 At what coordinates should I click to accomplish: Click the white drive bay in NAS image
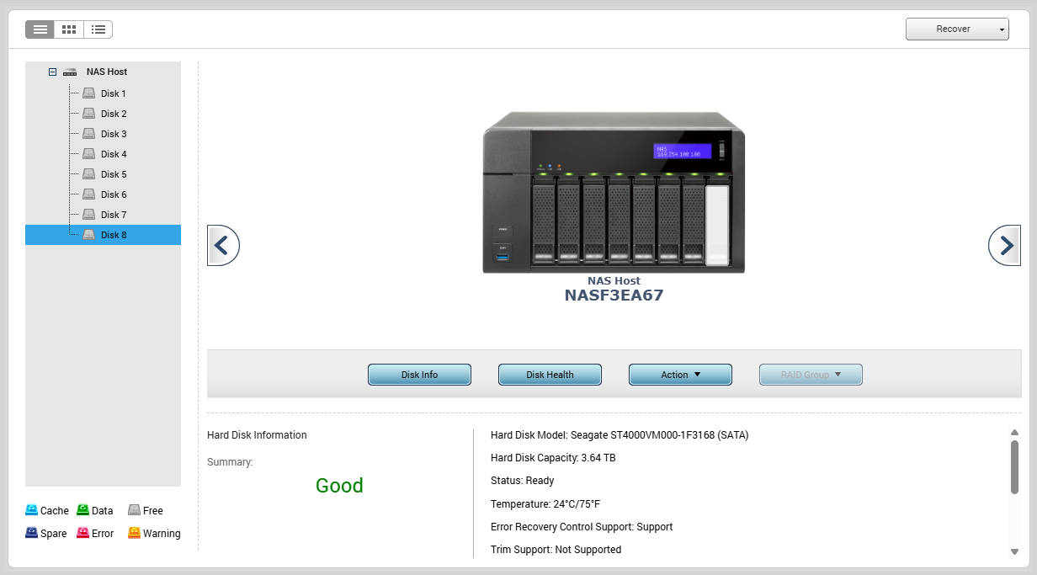[717, 225]
